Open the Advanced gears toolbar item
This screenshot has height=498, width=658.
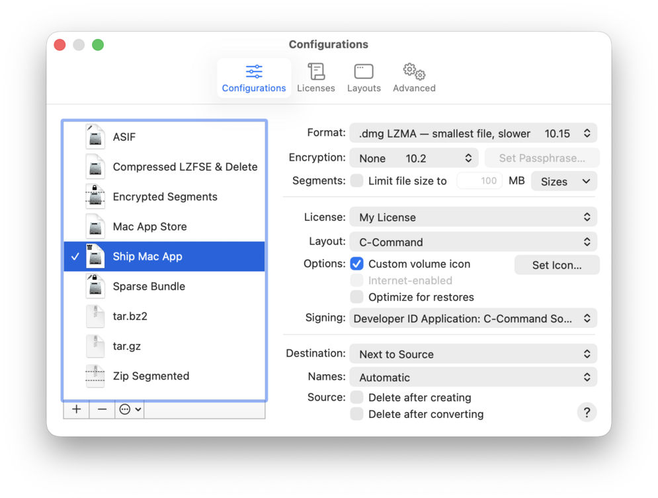[414, 78]
